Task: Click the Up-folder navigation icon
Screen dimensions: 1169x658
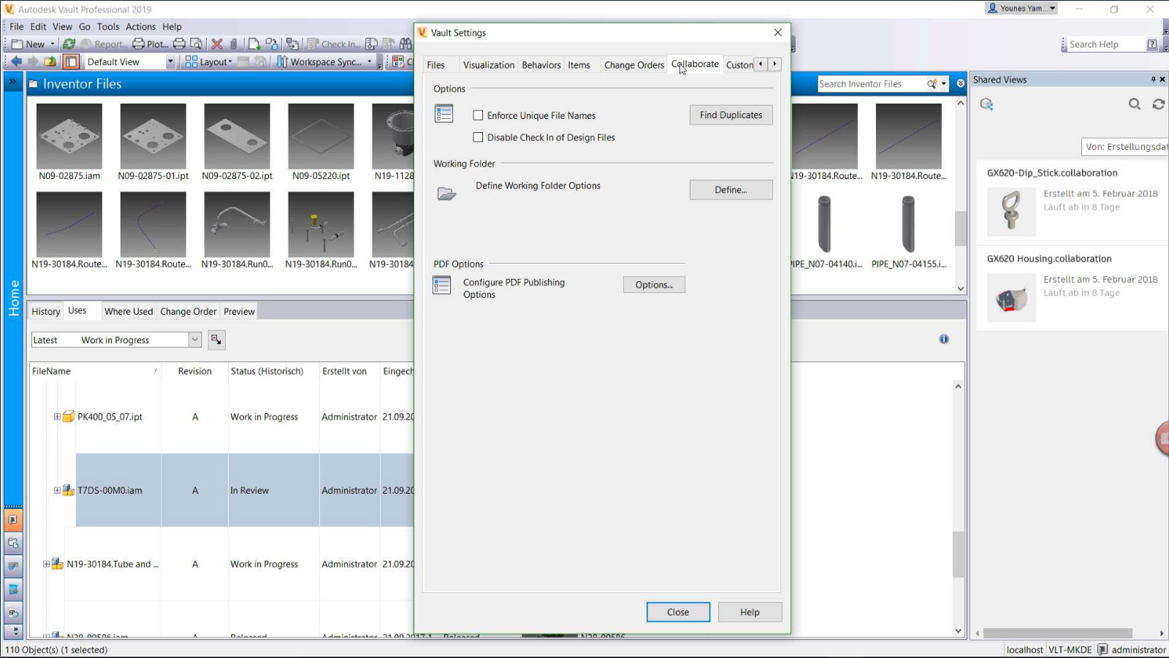Action: 50,61
